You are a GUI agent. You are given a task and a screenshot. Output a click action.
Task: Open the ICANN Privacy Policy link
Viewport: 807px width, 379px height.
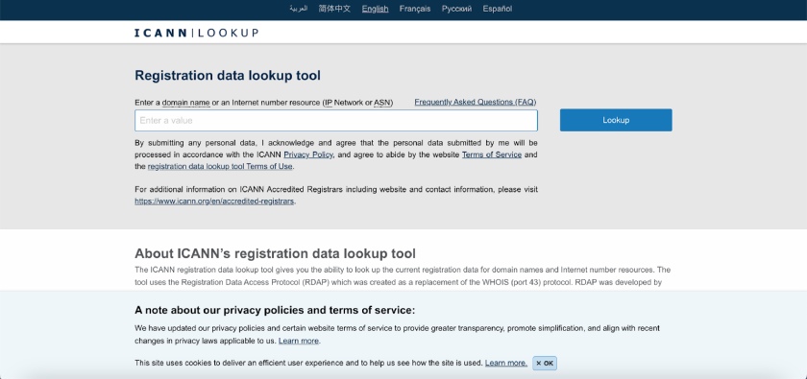[x=308, y=154]
